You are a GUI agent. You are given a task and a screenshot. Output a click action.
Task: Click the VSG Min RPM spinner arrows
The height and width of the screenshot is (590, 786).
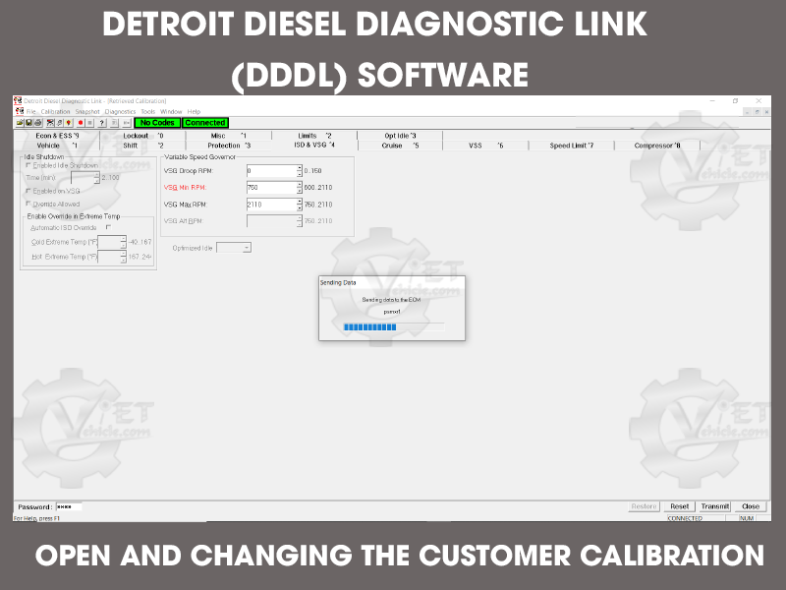tap(299, 188)
